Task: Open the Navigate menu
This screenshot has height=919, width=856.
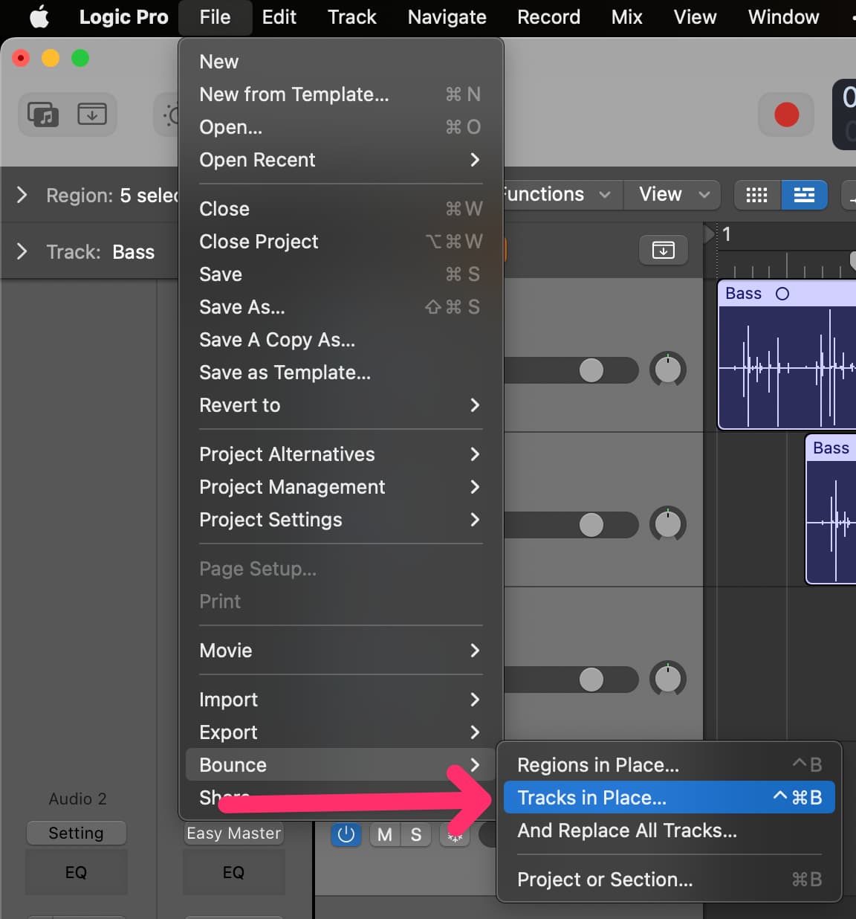Action: (447, 16)
